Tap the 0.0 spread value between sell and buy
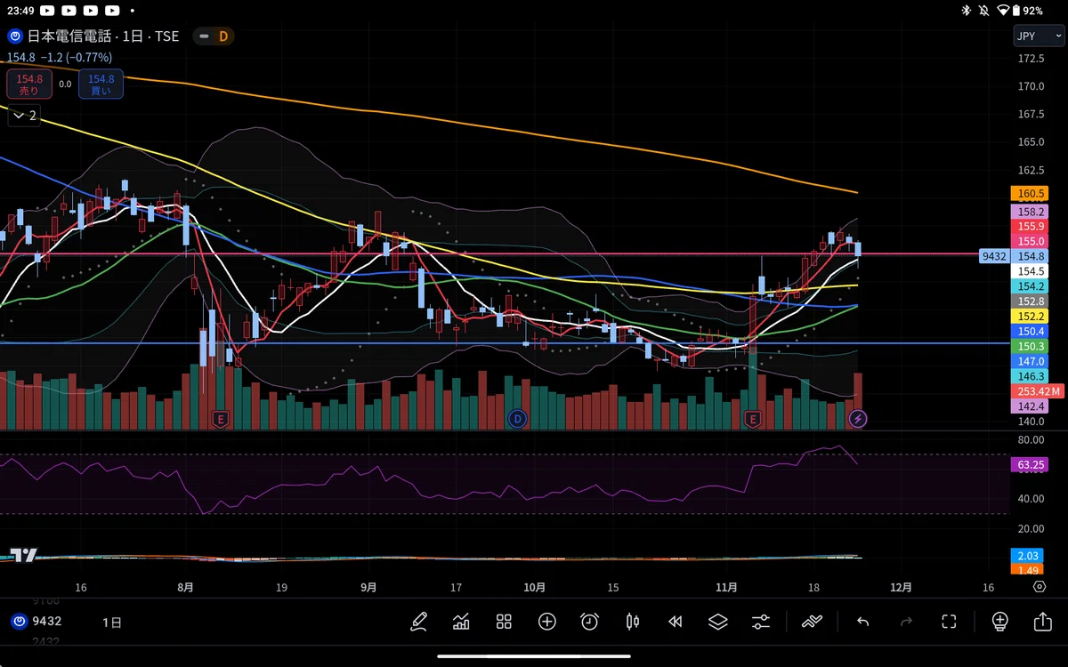This screenshot has width=1068, height=667. tap(65, 84)
